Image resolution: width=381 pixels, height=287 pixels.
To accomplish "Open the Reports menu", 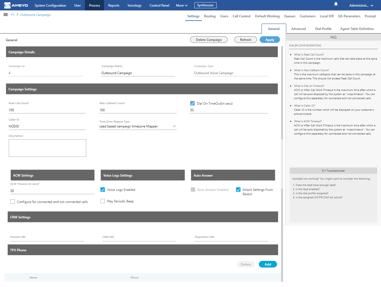I will [114, 5].
